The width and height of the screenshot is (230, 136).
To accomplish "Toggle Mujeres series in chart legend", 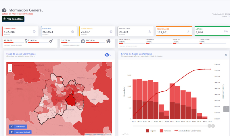I will click(x=151, y=131).
